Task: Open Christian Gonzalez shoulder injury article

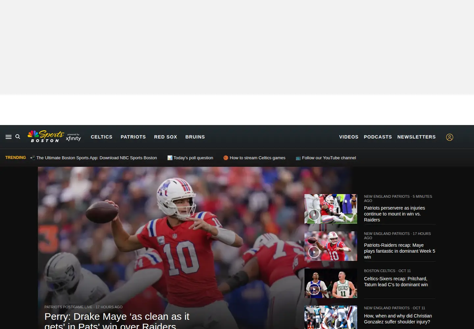Action: point(398,319)
